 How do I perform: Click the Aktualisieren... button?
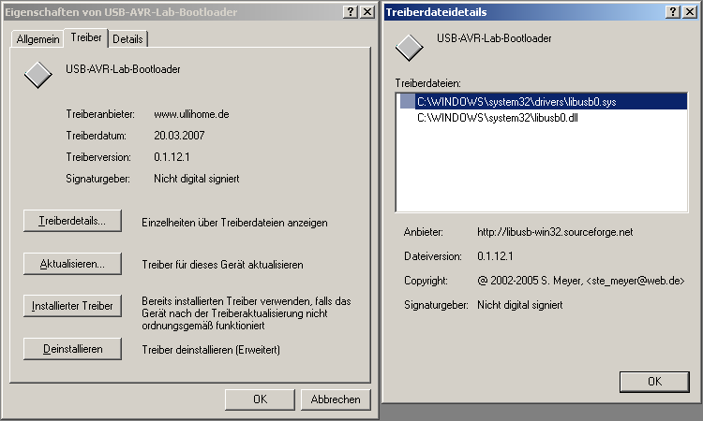[x=72, y=264]
